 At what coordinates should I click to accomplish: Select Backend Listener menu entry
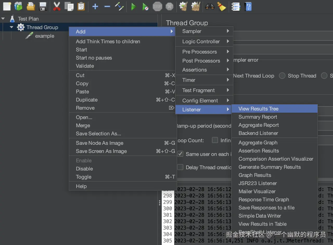(274, 133)
